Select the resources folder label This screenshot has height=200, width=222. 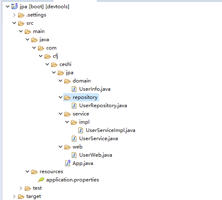click(52, 172)
